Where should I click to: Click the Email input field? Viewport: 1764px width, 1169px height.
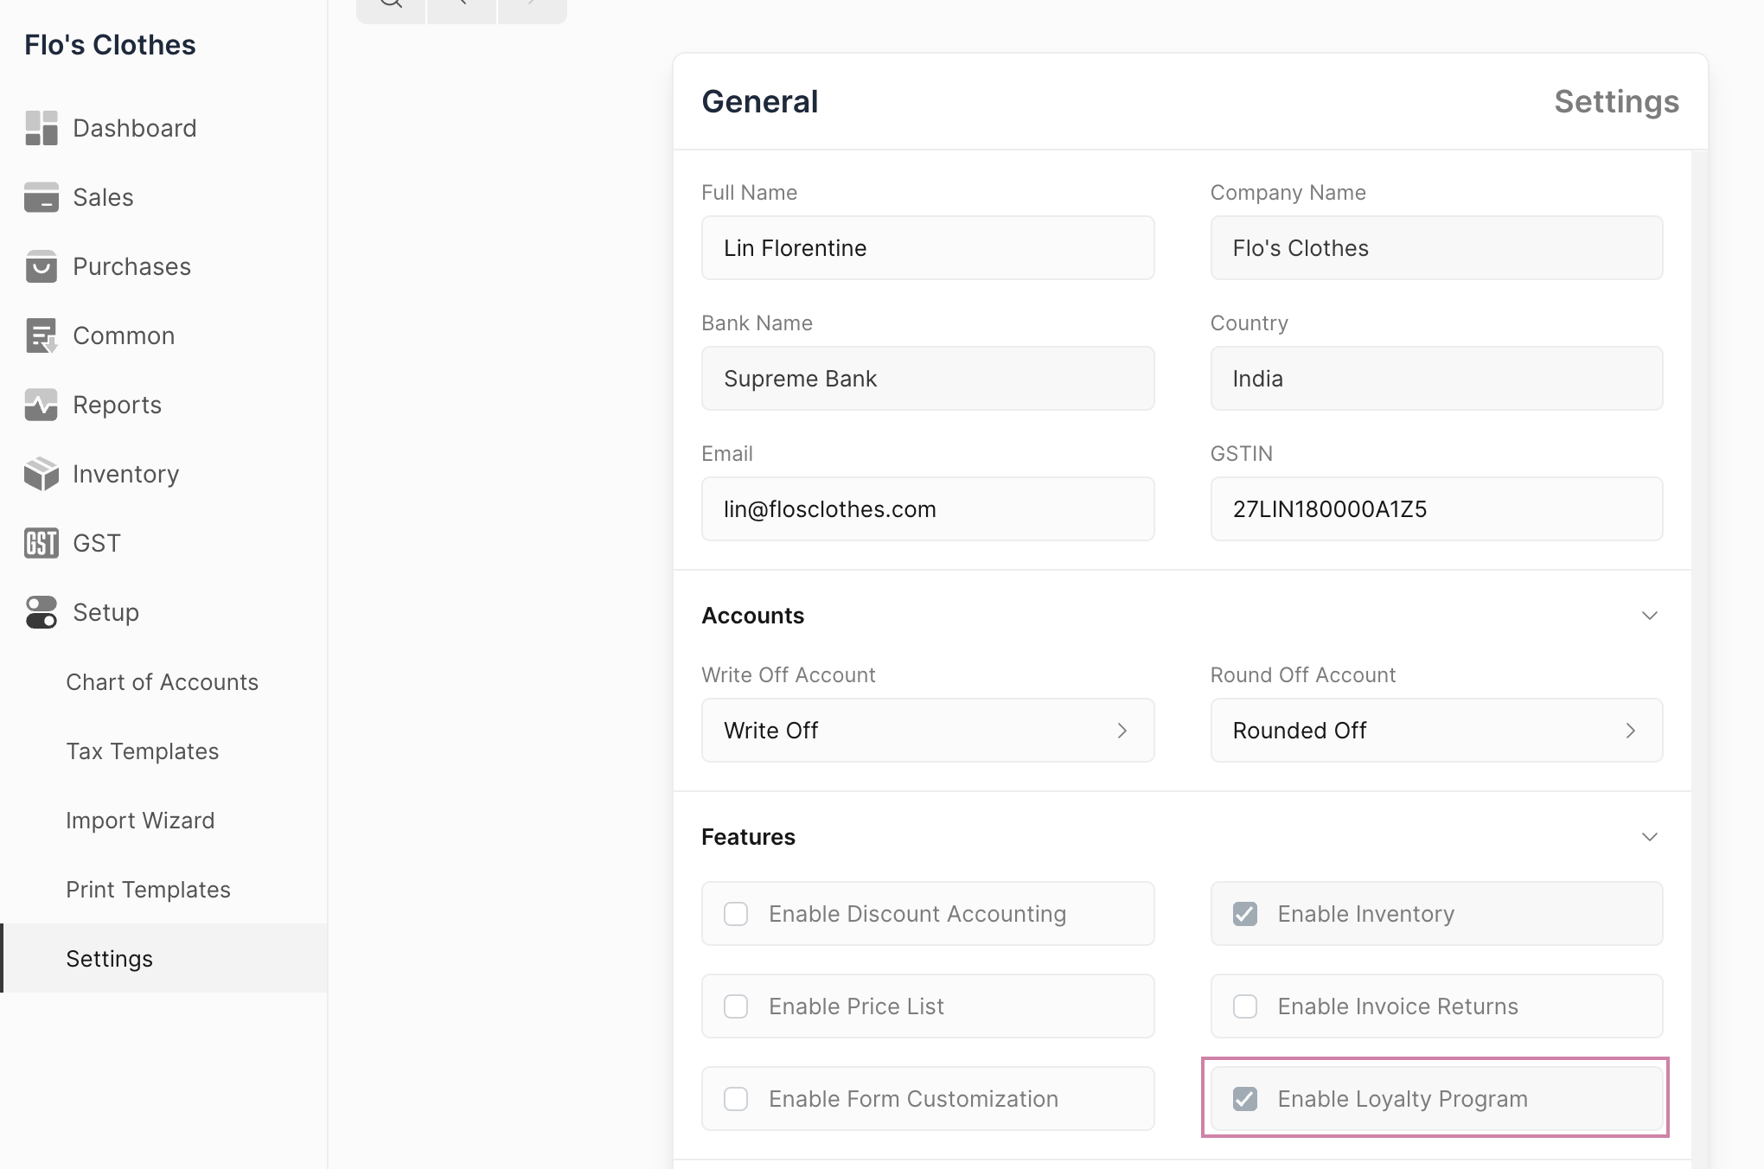click(927, 509)
